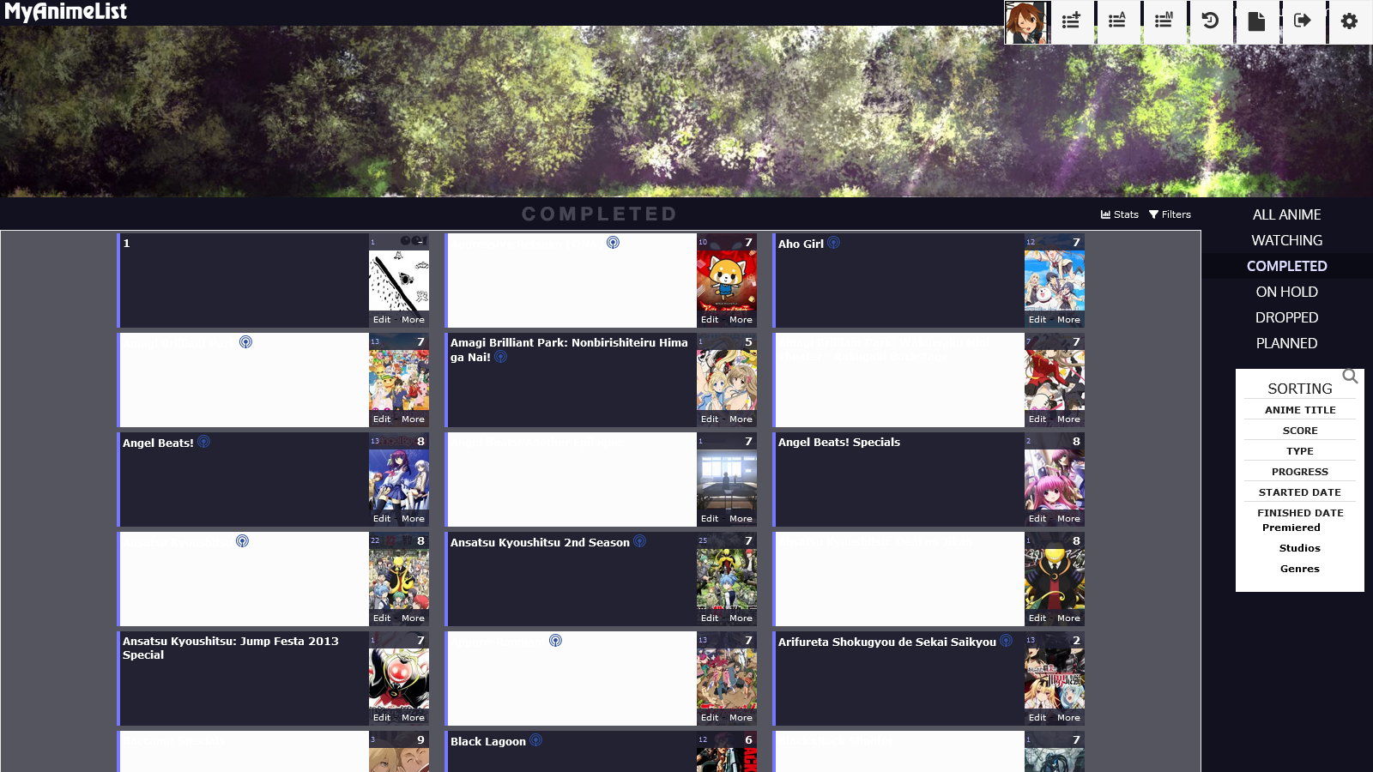
Task: Sort list by Premiered
Action: 1291,528
